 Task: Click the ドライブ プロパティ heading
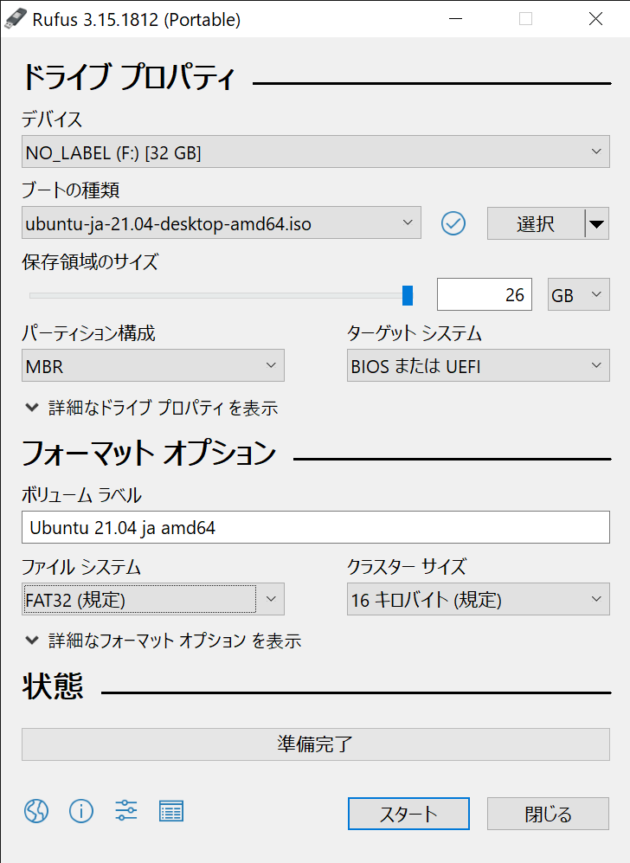point(129,77)
